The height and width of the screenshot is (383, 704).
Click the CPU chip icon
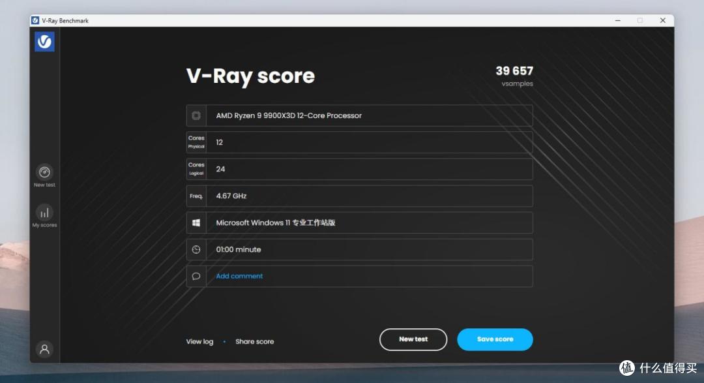196,115
